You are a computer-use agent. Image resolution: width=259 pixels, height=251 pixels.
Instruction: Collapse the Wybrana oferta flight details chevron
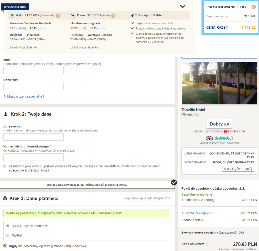point(183,6)
